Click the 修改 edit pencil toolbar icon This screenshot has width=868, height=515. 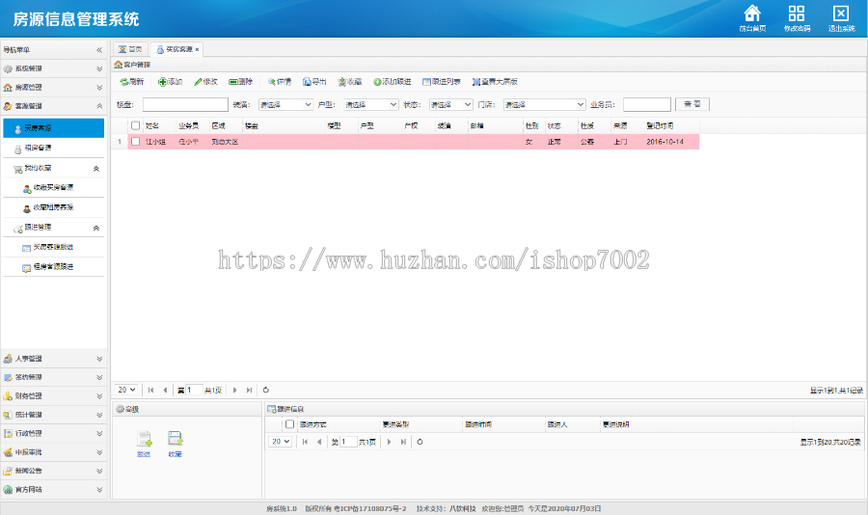(198, 82)
